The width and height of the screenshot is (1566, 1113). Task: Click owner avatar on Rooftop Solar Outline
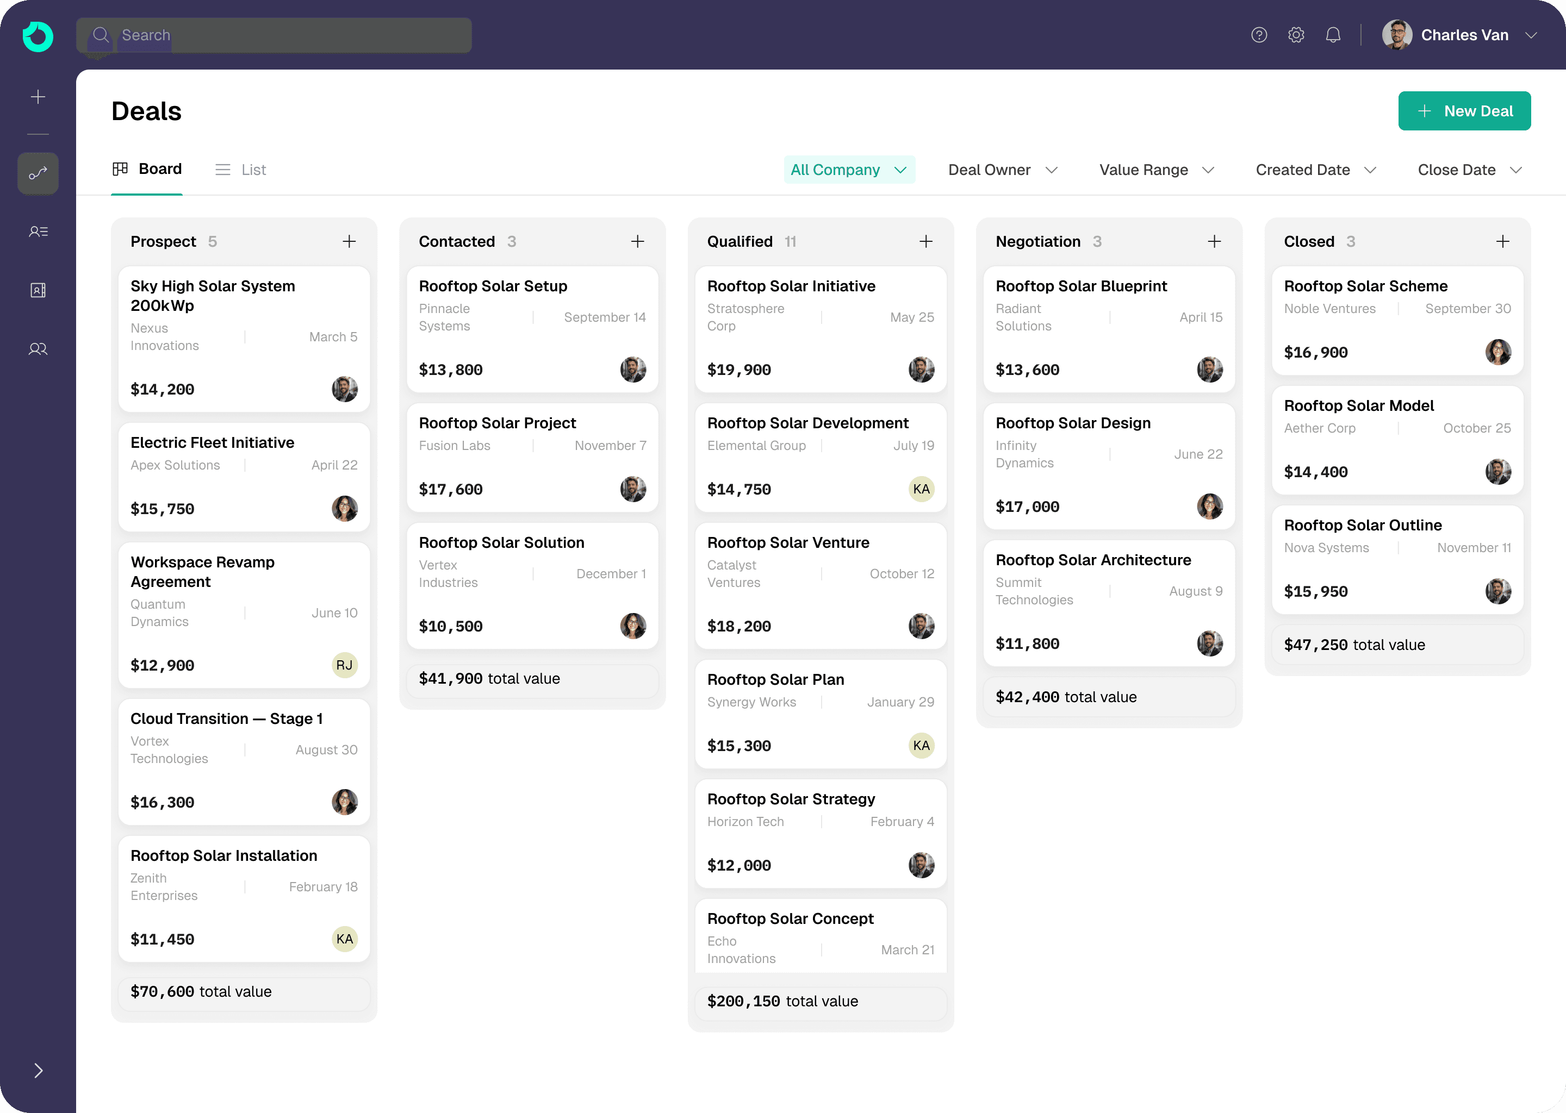coord(1498,591)
